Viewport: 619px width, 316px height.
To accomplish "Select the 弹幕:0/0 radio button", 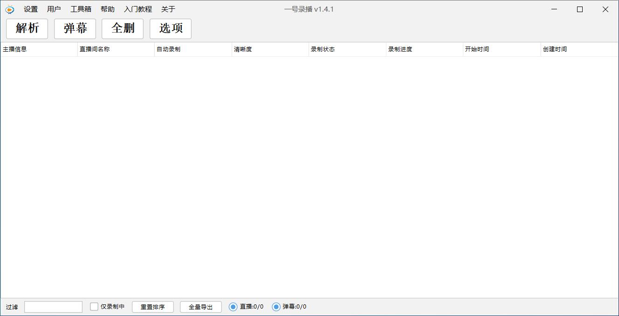I will coord(276,306).
